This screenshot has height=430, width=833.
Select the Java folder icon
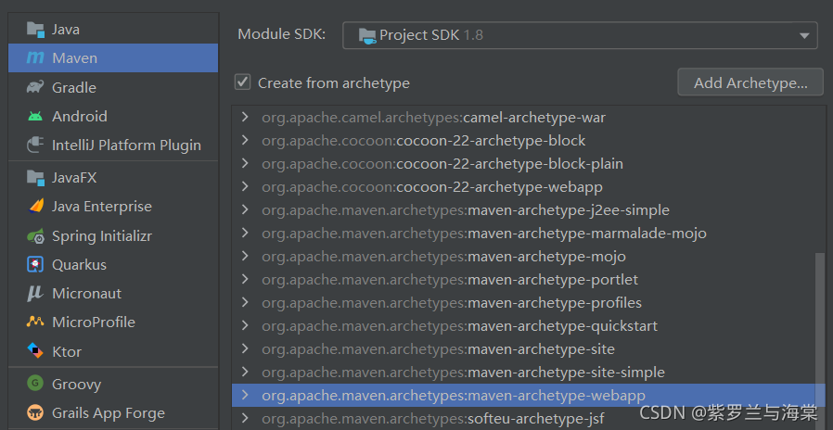(x=35, y=30)
